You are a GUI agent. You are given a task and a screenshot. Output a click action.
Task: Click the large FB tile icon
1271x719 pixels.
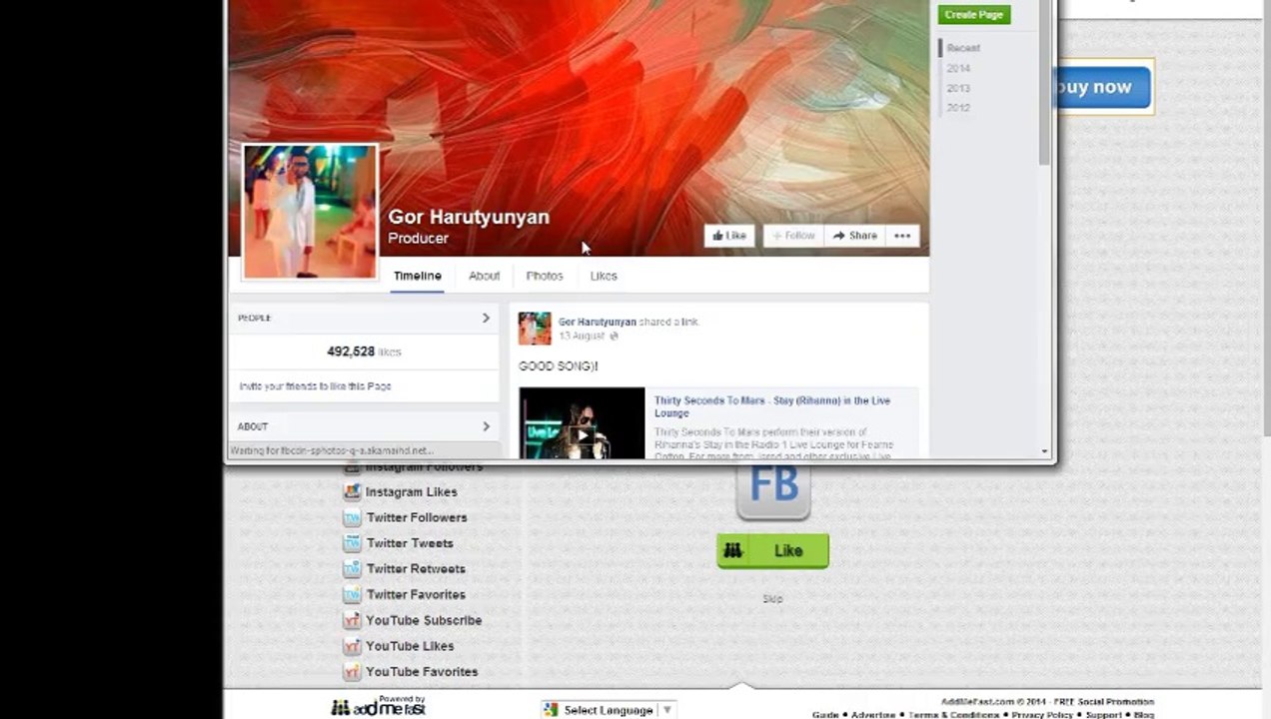773,489
